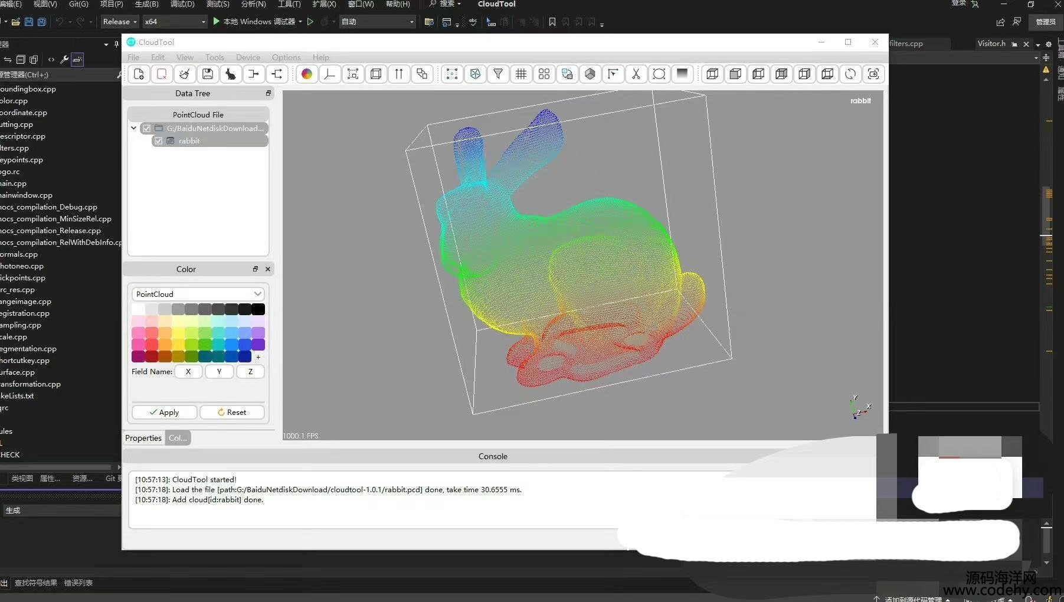Open the Tools menu in CloudTool
Viewport: 1064px width, 602px height.
[x=215, y=57]
